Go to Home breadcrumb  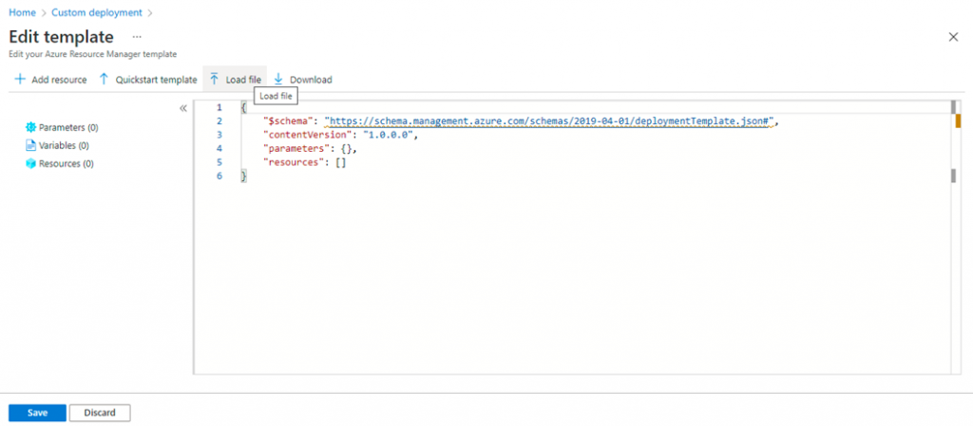(22, 12)
